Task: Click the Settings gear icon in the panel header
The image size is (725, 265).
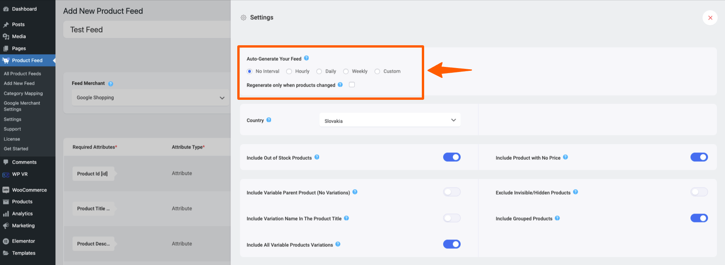Action: tap(243, 17)
